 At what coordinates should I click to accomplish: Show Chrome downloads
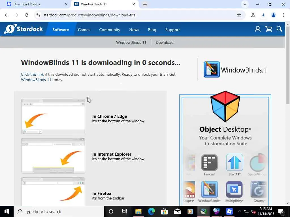[263, 15]
